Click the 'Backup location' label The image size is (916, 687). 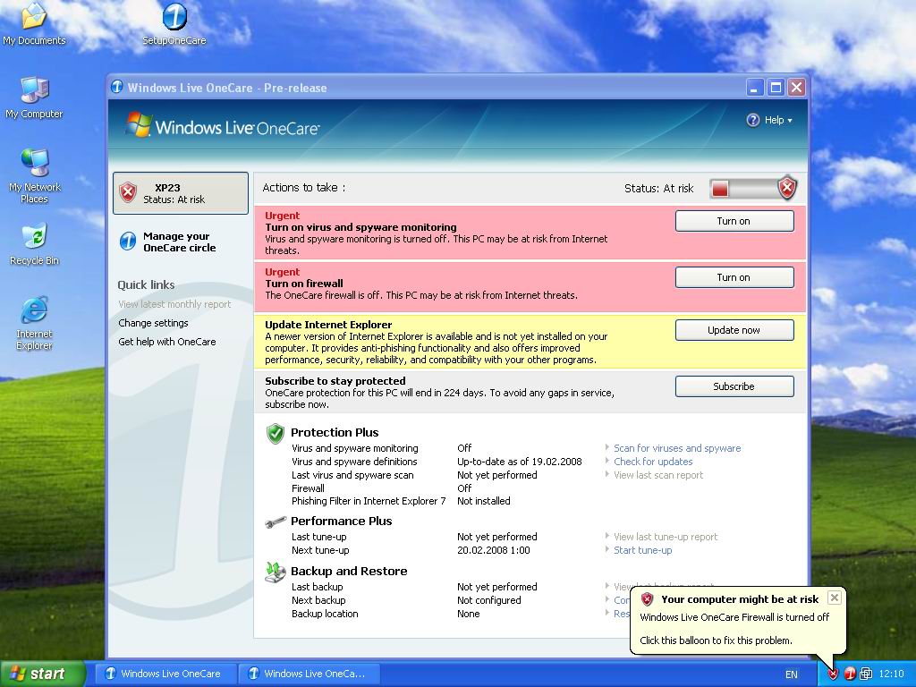click(x=325, y=614)
